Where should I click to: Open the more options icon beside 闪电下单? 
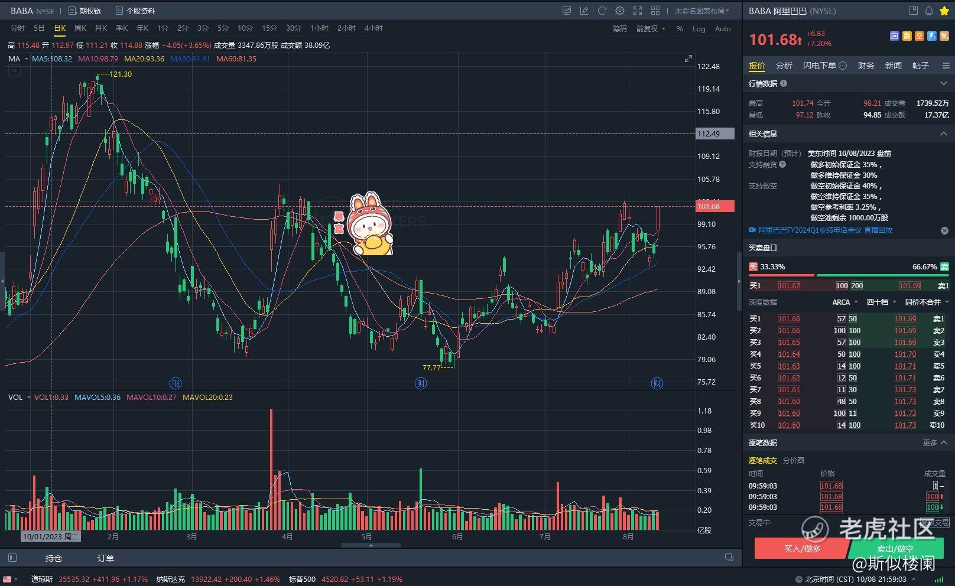click(843, 66)
